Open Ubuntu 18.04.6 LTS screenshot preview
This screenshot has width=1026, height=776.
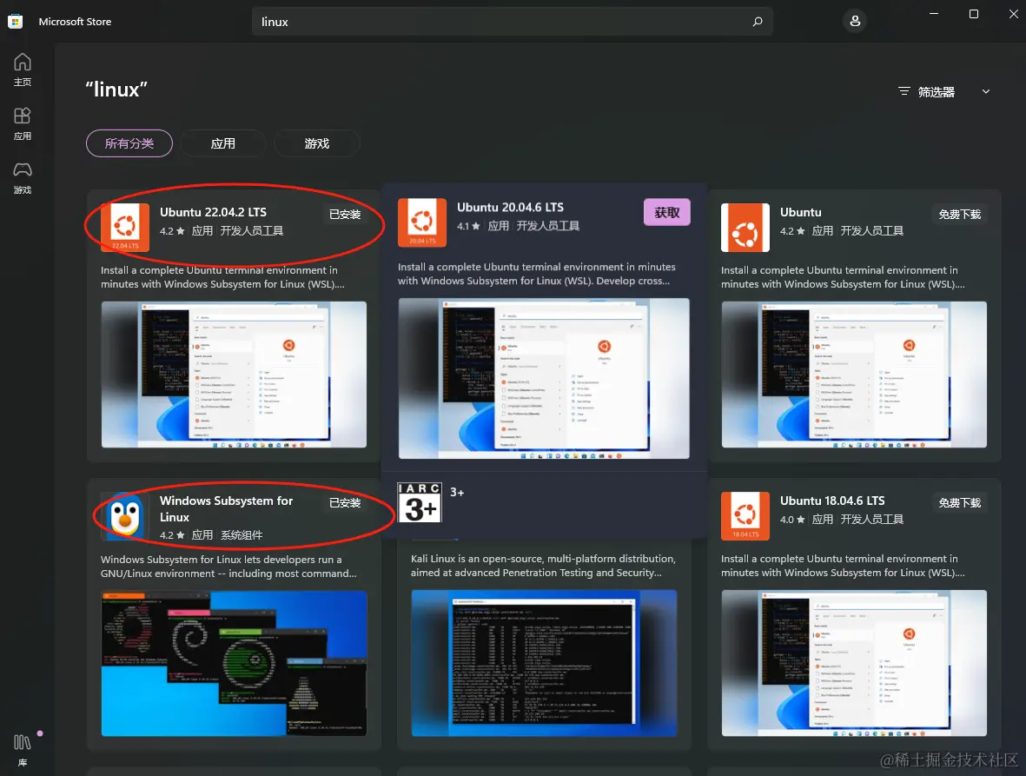point(854,663)
